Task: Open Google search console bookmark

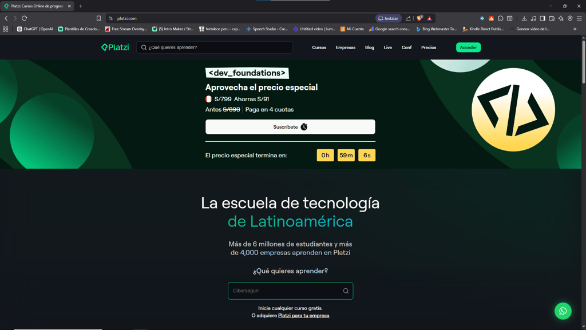Action: point(389,29)
